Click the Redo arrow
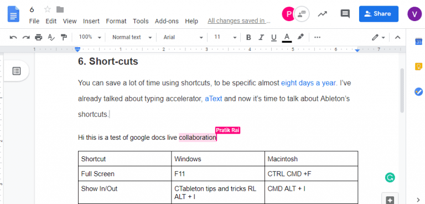This screenshot has width=425, height=204. click(x=26, y=38)
